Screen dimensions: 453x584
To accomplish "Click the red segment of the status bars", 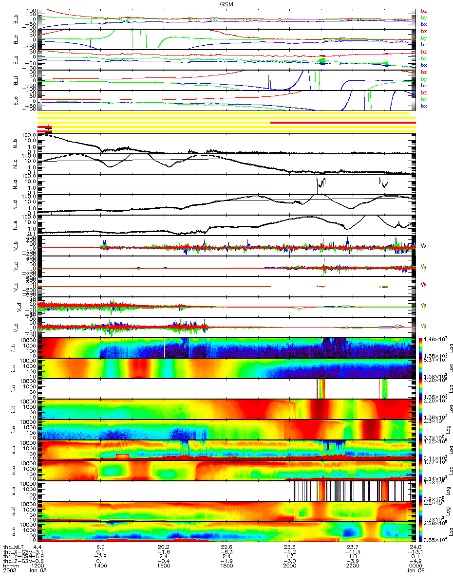I will [343, 122].
